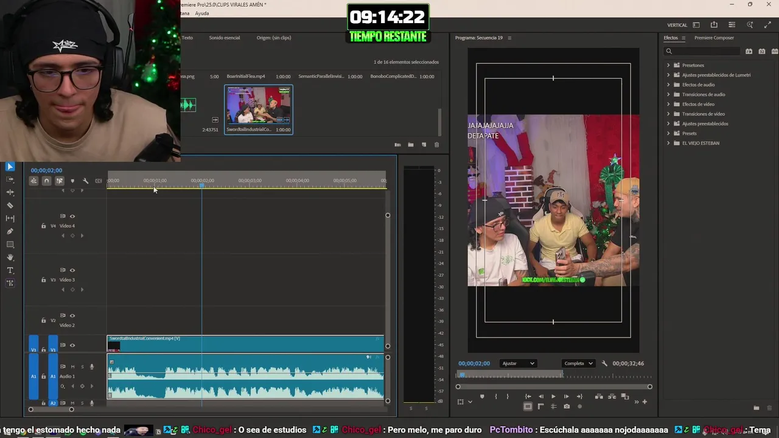Expand the EL VIEJO ESTEBAN folder

(x=668, y=143)
